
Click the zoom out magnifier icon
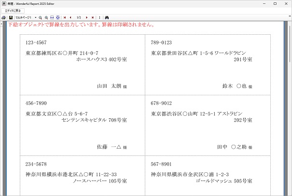tap(40, 17)
